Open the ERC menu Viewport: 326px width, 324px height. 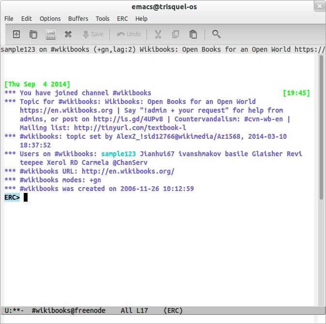pyautogui.click(x=123, y=18)
